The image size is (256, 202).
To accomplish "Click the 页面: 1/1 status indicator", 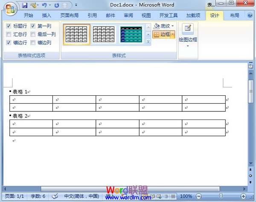I will [15, 196].
